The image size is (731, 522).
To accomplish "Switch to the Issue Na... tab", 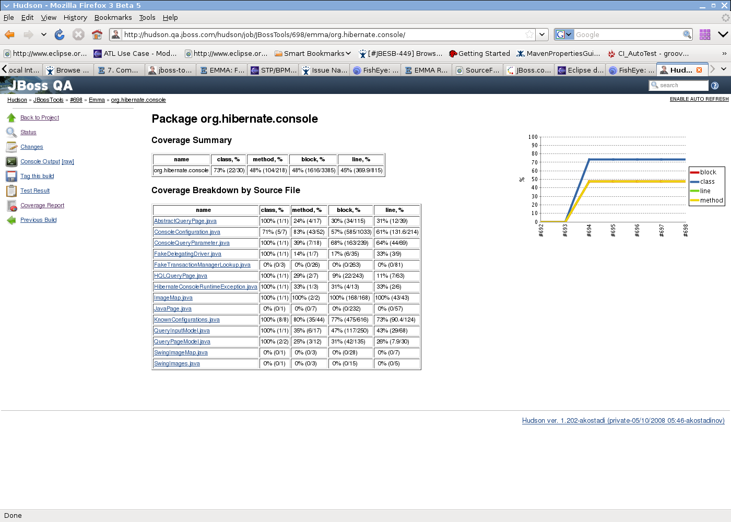I will coord(324,70).
